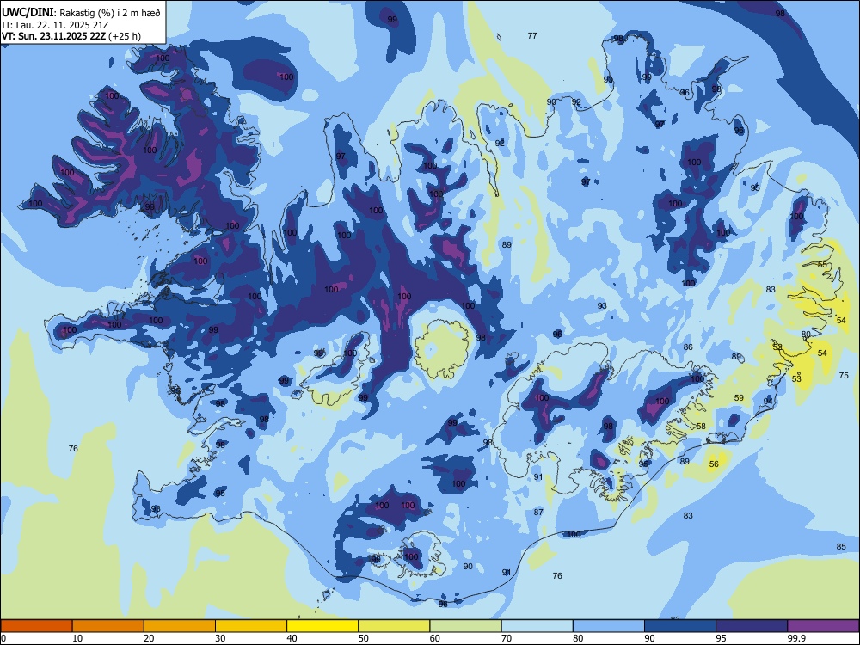The width and height of the screenshot is (860, 645).
Task: Click the "UWC/DINI" title text
Action: coord(28,12)
